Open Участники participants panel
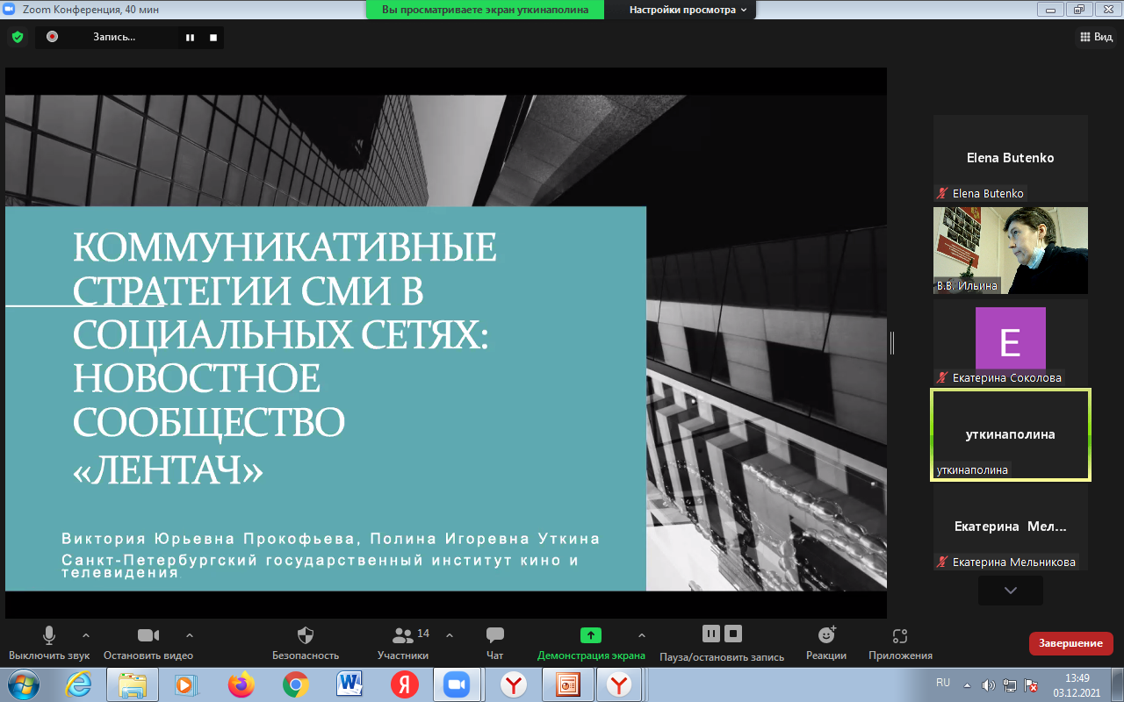This screenshot has width=1124, height=702. tap(403, 643)
